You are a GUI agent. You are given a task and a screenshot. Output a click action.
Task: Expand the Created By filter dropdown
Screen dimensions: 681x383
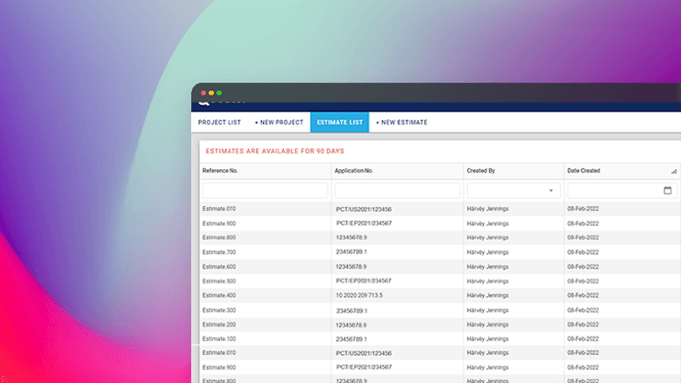550,190
